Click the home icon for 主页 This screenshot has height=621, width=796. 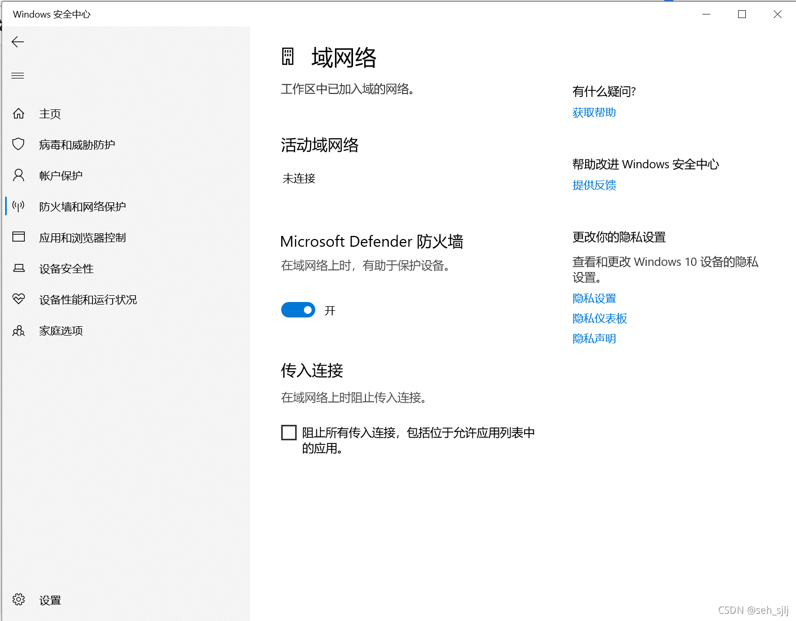coord(19,114)
